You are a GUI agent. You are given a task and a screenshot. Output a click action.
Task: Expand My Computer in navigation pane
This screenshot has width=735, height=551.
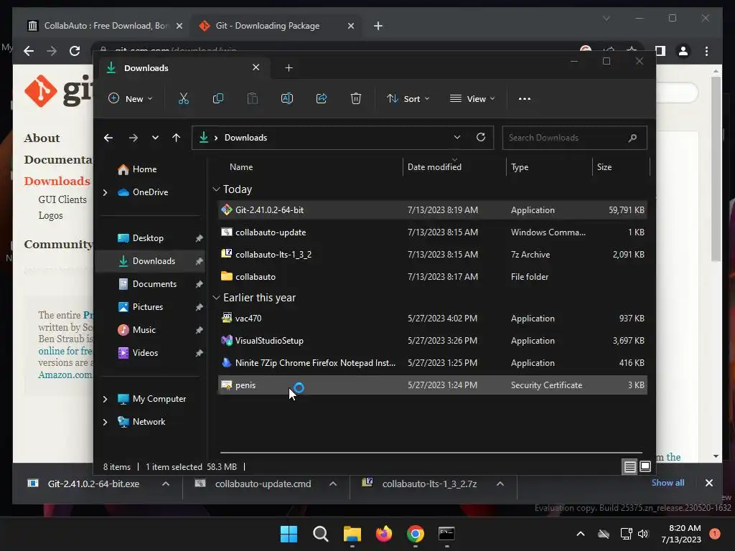tap(105, 399)
